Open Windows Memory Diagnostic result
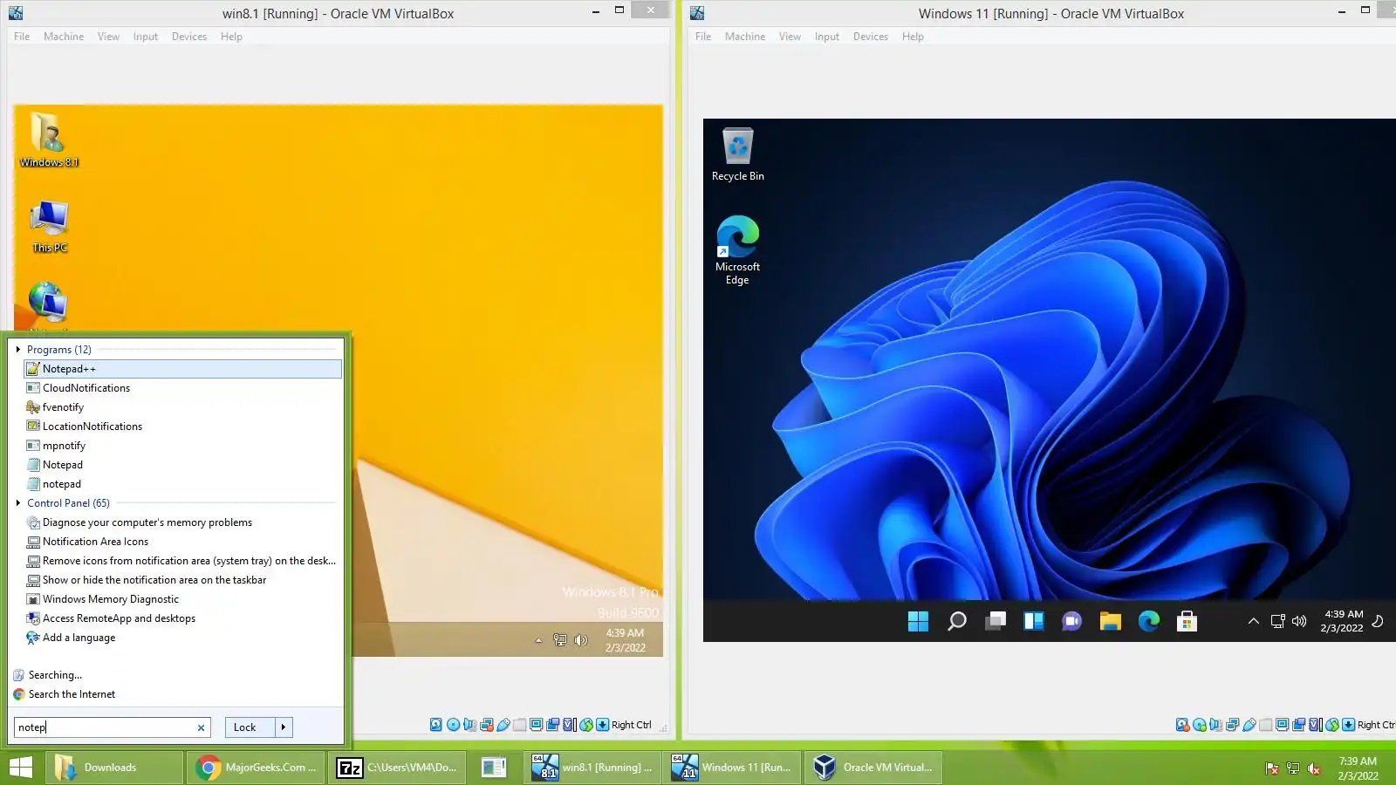The image size is (1396, 785). 182,599
